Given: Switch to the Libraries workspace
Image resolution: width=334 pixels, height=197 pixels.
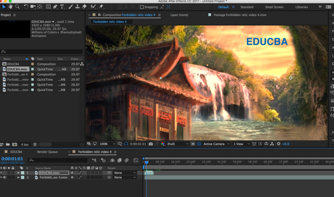Looking at the screenshot, I should 301,7.
